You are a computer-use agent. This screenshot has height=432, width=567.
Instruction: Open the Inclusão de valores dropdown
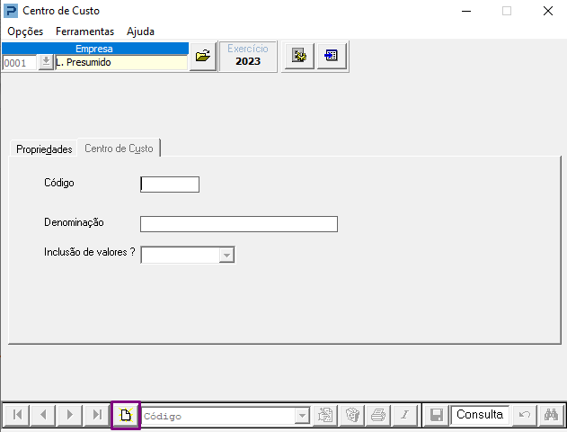[x=226, y=256]
